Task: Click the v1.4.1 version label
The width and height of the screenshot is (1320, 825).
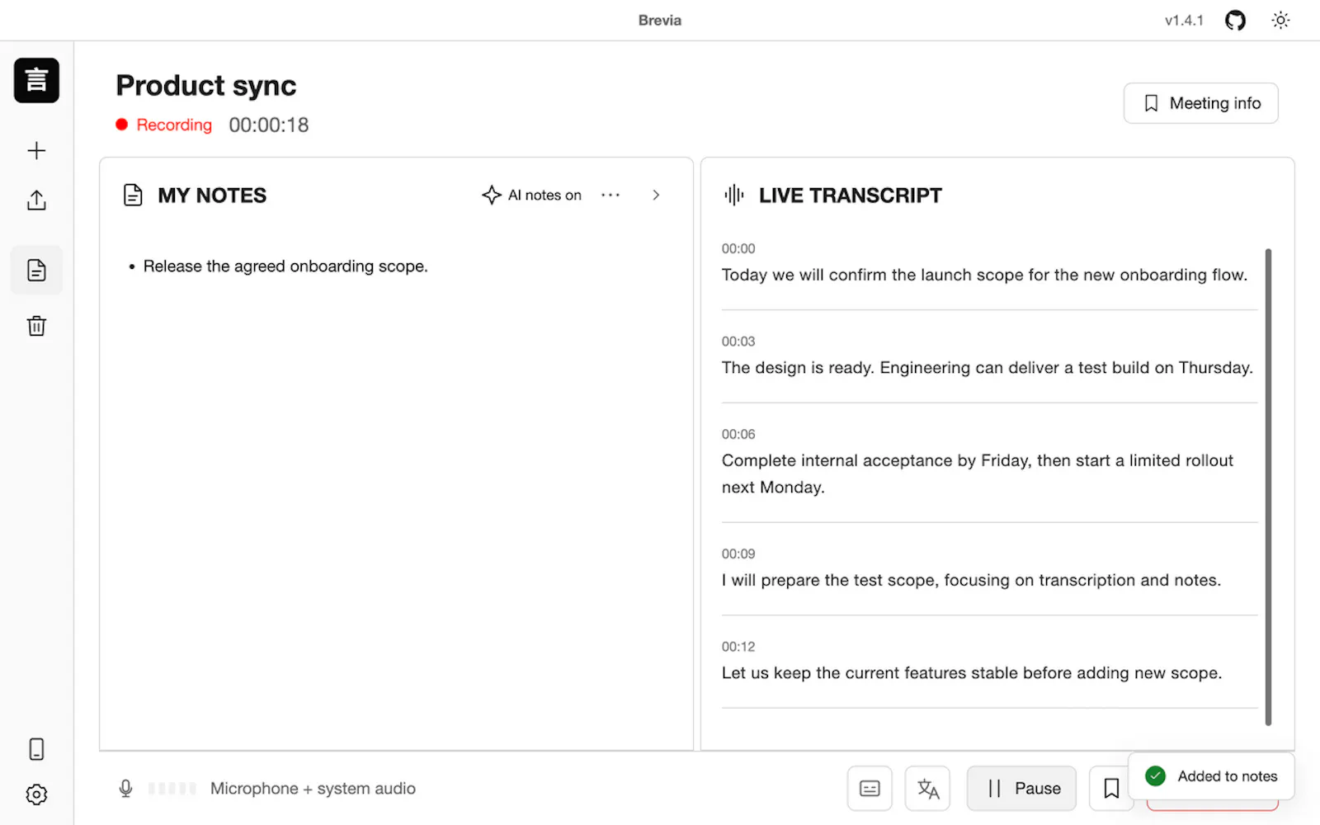Action: pyautogui.click(x=1184, y=21)
